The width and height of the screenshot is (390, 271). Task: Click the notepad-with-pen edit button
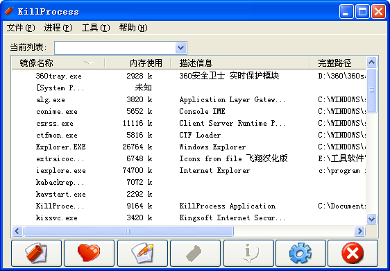[142, 253]
